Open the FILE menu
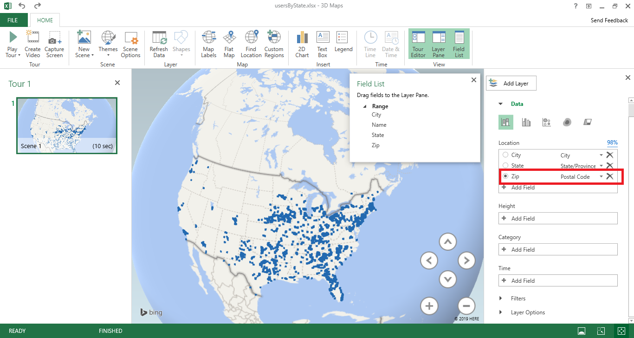The width and height of the screenshot is (634, 338). [13, 20]
